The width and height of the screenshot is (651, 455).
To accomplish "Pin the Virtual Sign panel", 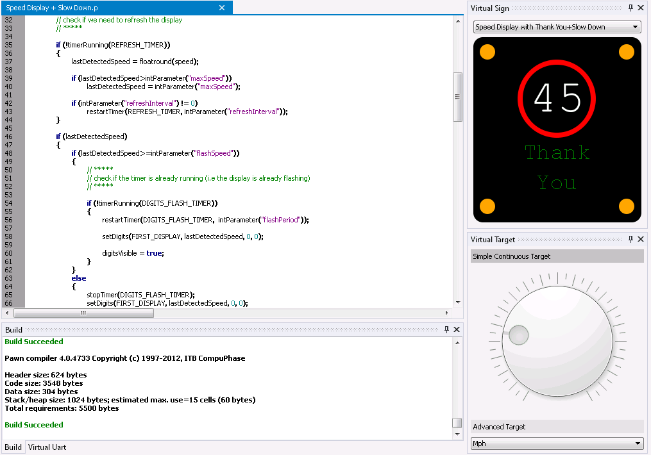I will [x=630, y=8].
